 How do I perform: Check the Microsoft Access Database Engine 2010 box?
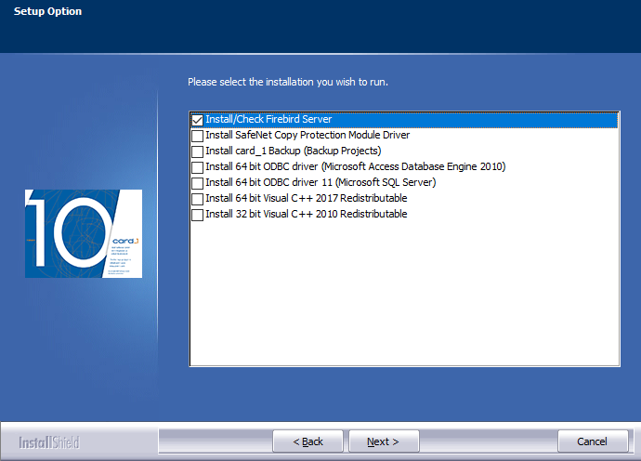click(197, 167)
